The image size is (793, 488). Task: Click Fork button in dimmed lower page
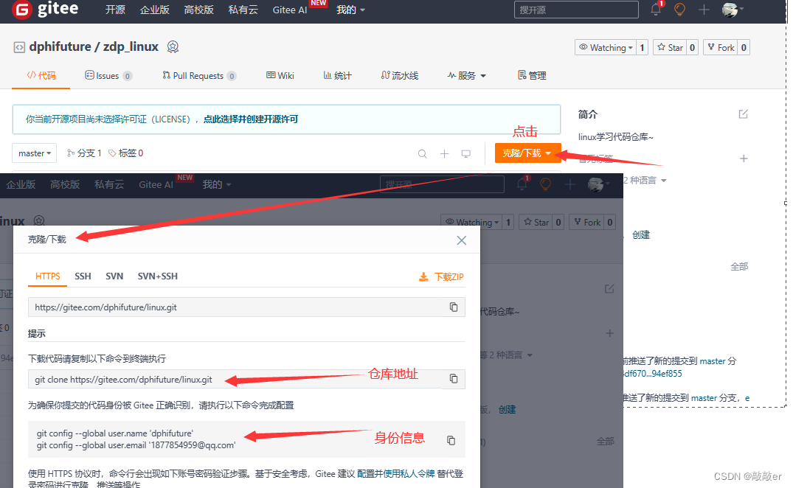click(x=587, y=223)
